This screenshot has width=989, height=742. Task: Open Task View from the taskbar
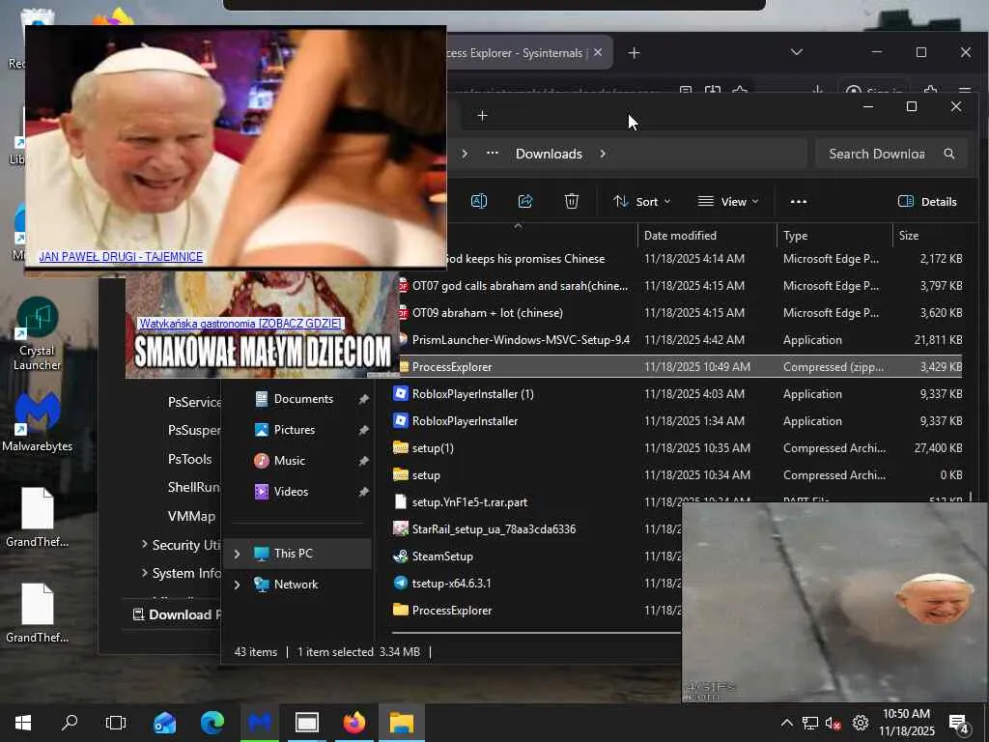[116, 723]
